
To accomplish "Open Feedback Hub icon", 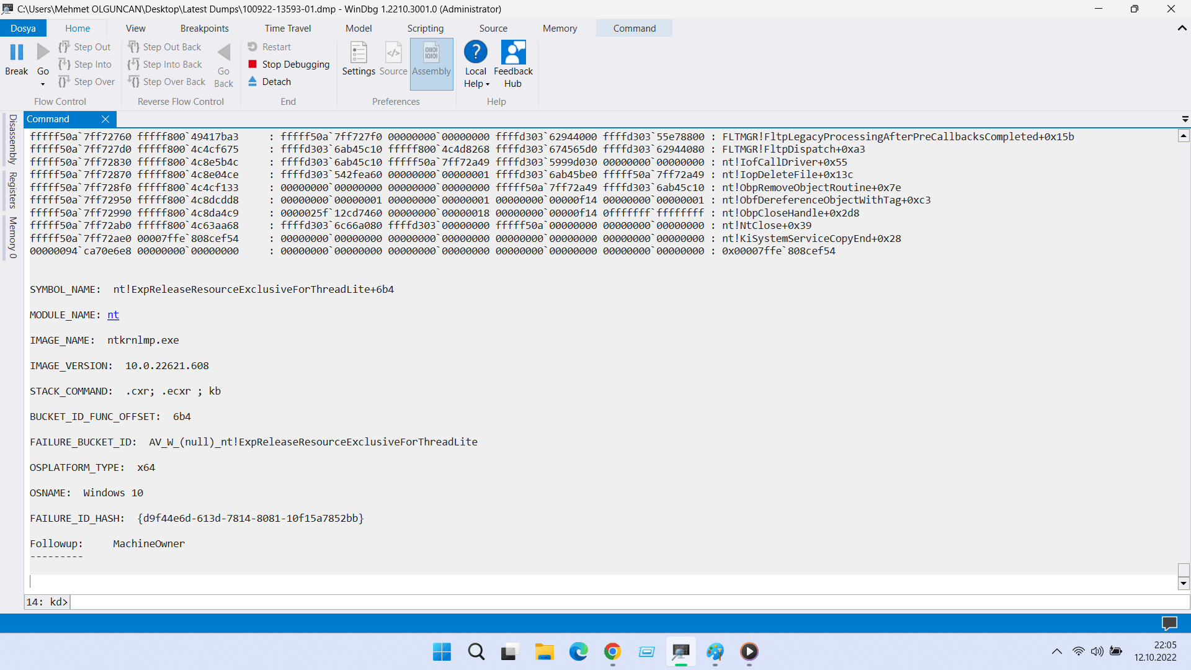I will click(x=513, y=53).
